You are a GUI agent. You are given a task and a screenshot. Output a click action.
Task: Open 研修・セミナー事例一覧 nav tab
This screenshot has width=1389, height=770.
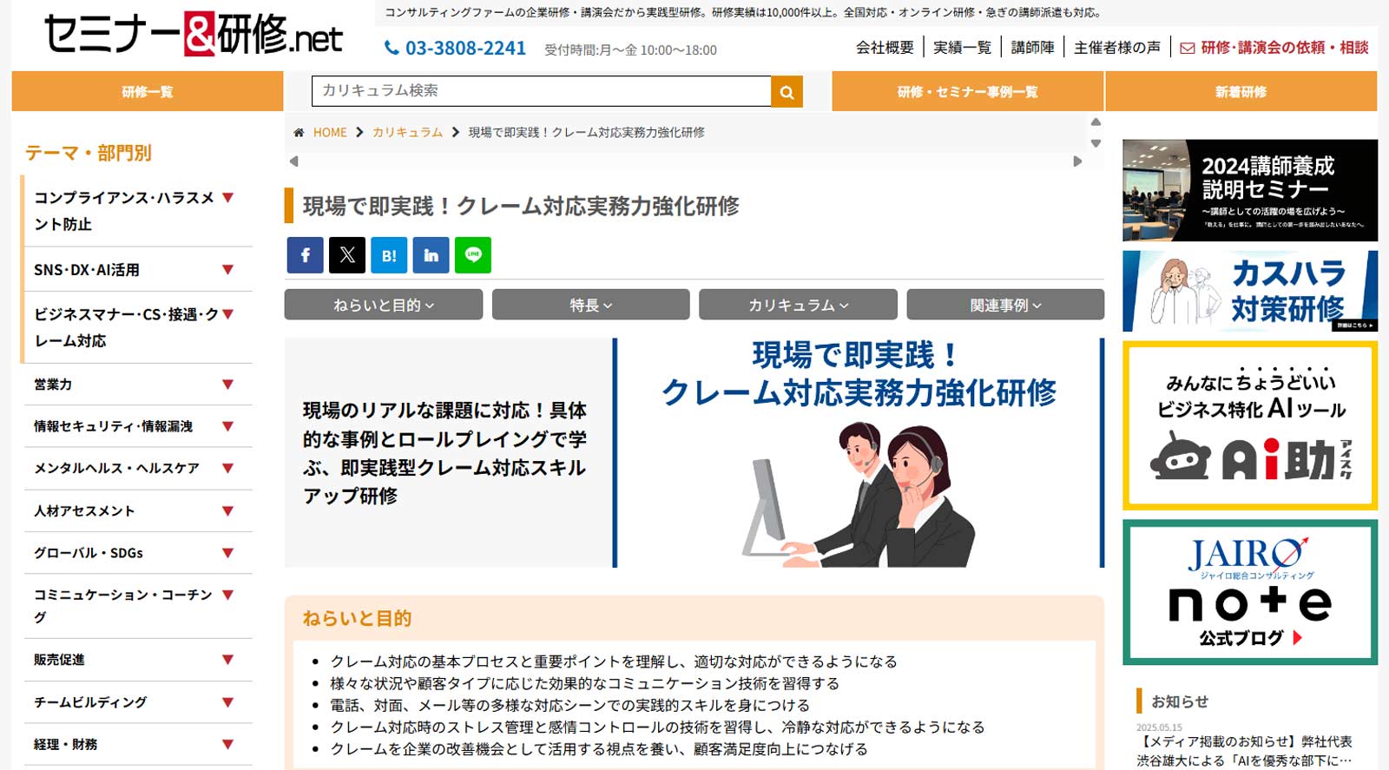tap(968, 91)
